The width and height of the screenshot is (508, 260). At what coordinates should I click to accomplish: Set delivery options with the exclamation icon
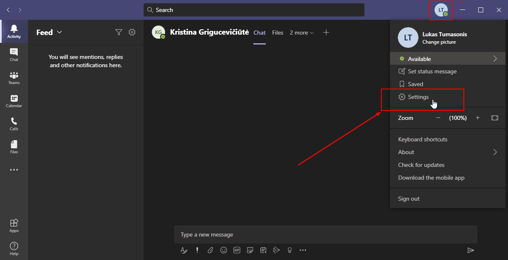(x=197, y=250)
